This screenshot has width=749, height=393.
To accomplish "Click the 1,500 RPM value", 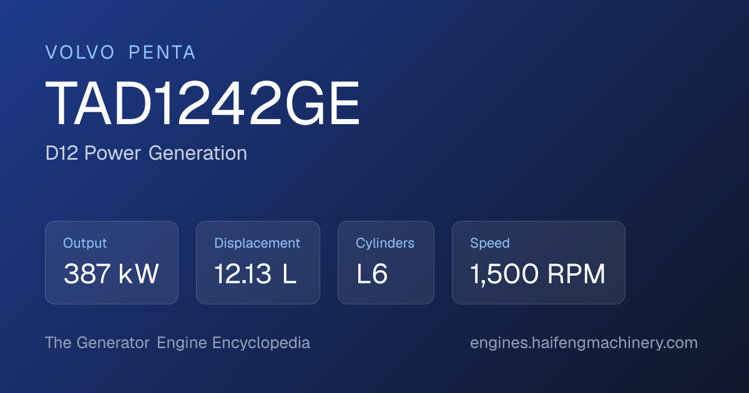I will pyautogui.click(x=538, y=274).
